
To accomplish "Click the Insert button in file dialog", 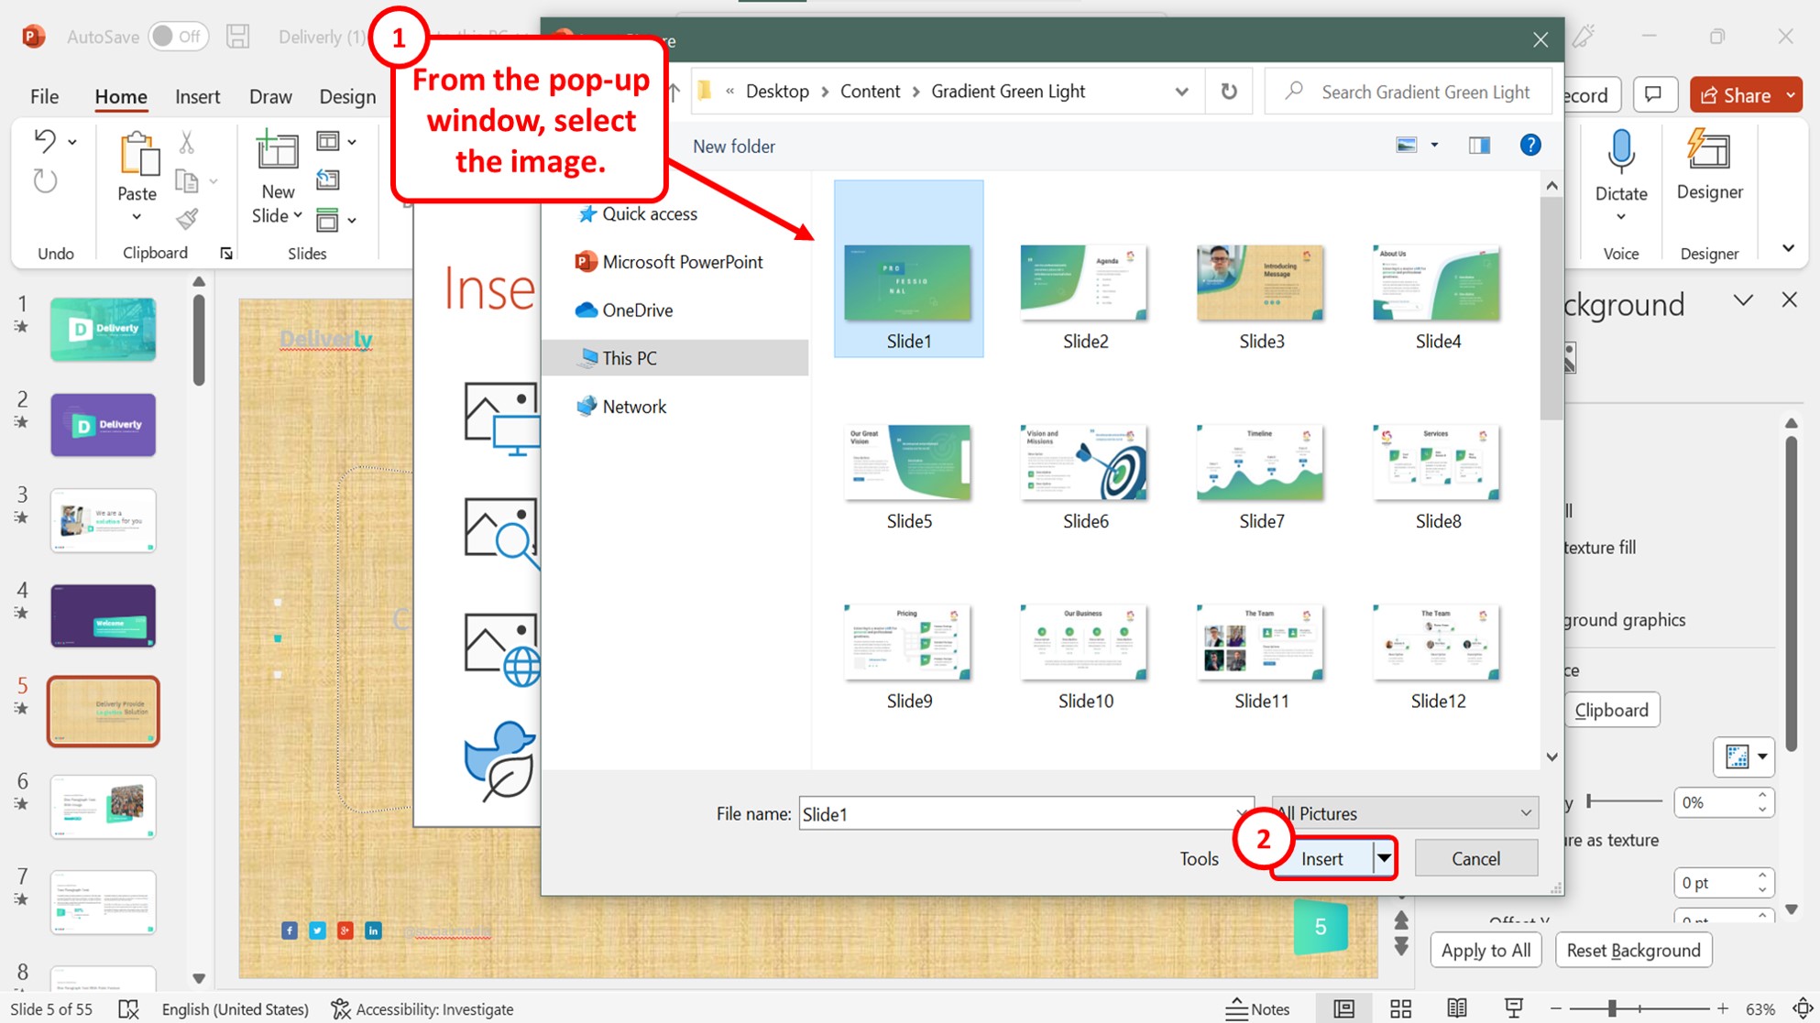I will point(1322,858).
